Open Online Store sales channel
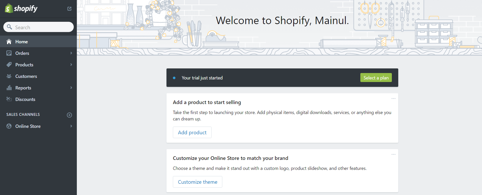This screenshot has height=195, width=482. (38, 126)
